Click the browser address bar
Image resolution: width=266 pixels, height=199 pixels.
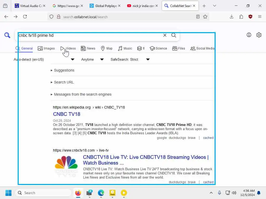tap(128, 17)
